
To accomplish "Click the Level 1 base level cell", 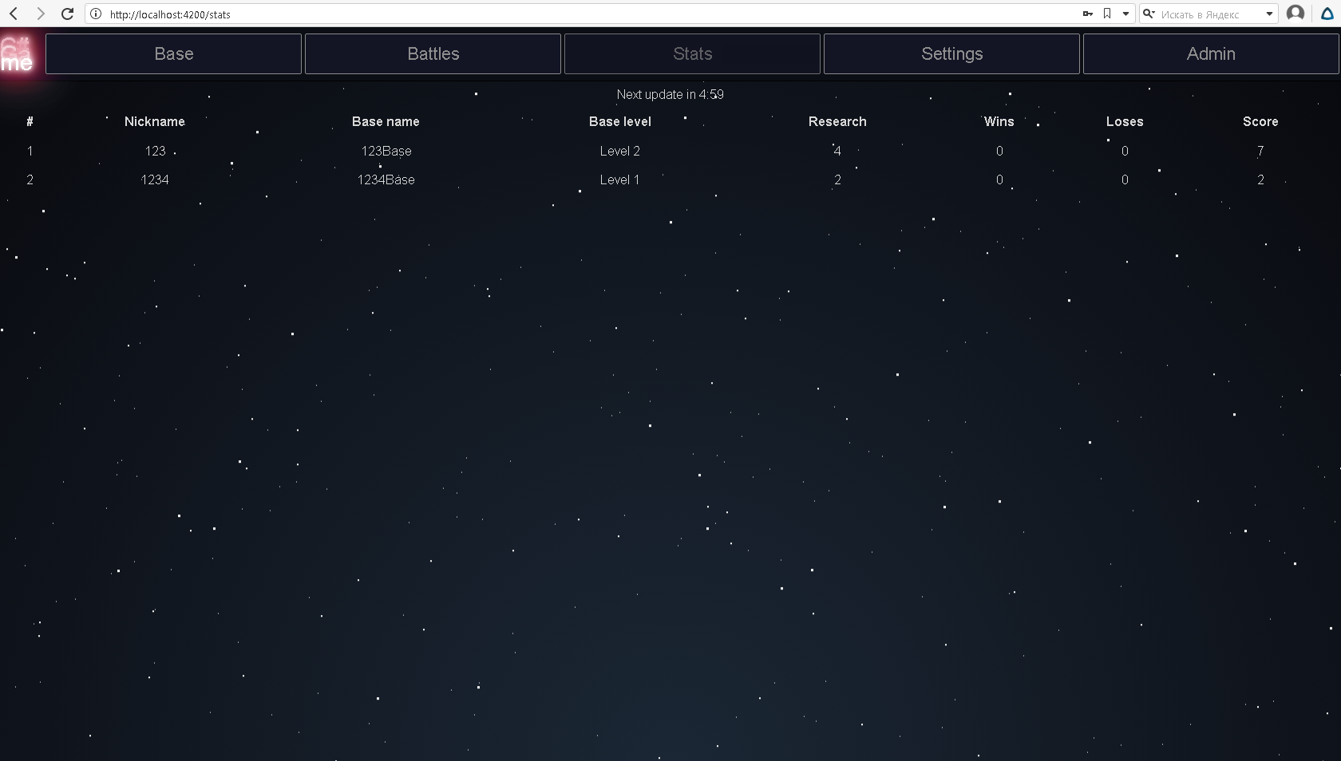I will (620, 179).
